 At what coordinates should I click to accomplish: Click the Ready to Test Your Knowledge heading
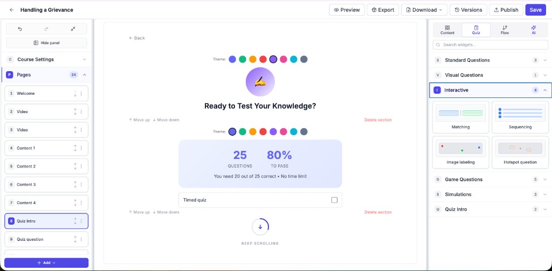coord(260,106)
